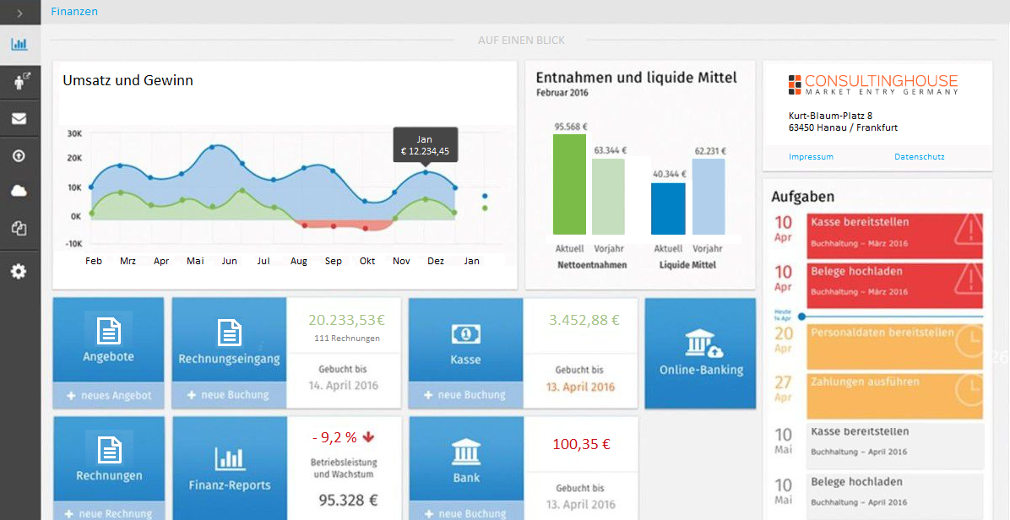Click the Bank building icon
The width and height of the screenshot is (1010, 520).
pos(465,451)
